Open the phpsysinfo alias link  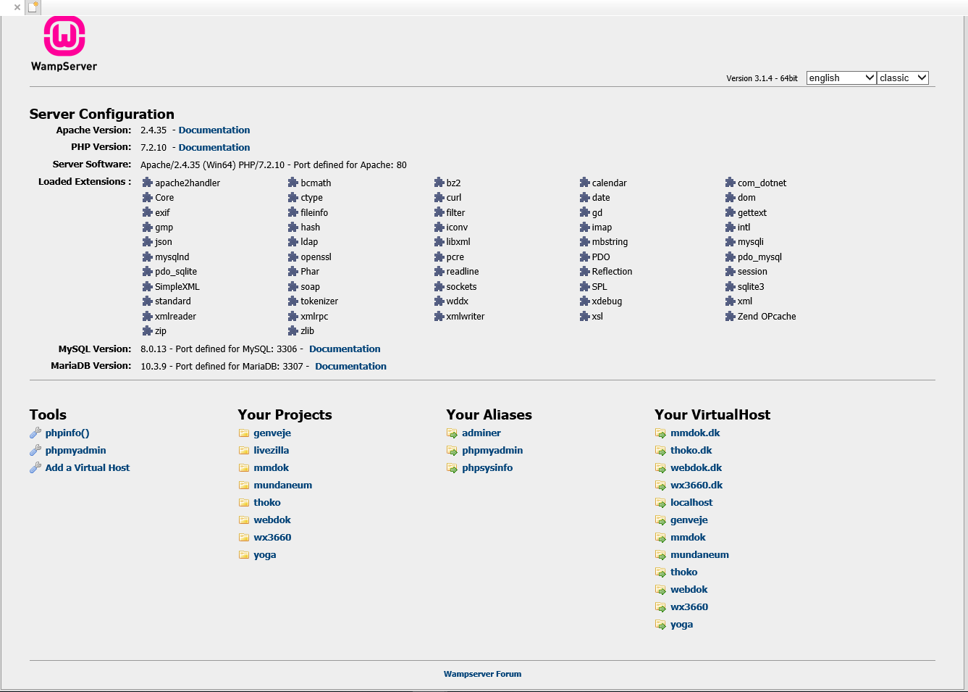click(x=487, y=468)
